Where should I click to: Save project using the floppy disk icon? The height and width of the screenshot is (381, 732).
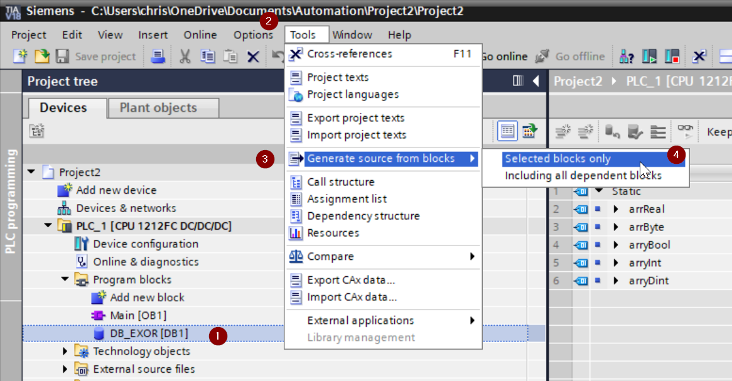(x=62, y=56)
